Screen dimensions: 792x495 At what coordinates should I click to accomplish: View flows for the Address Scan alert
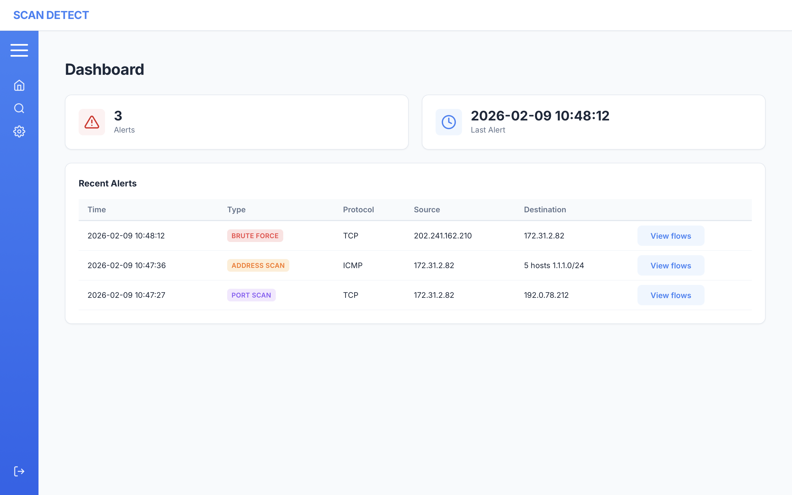(x=670, y=265)
